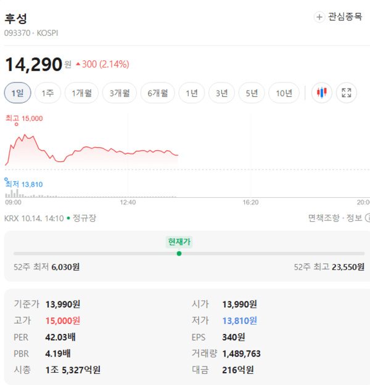Image resolution: width=370 pixels, height=385 pixels.
Task: Click the 현재가 label badge
Action: click(x=179, y=242)
